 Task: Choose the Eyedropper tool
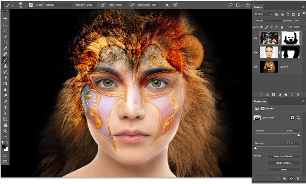[5, 48]
